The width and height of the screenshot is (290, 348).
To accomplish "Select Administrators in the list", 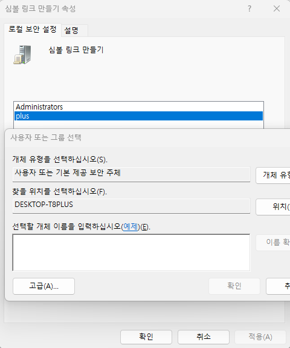I will click(x=139, y=107).
